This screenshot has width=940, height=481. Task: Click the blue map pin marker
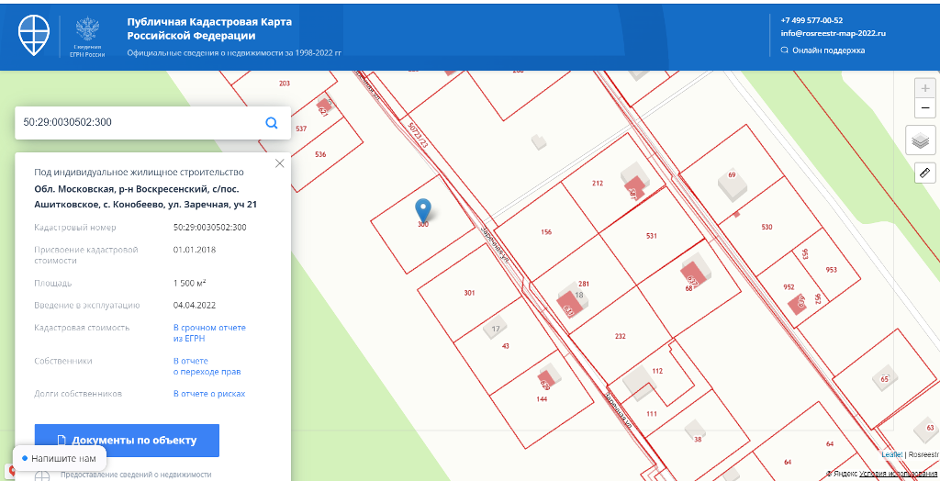[423, 209]
